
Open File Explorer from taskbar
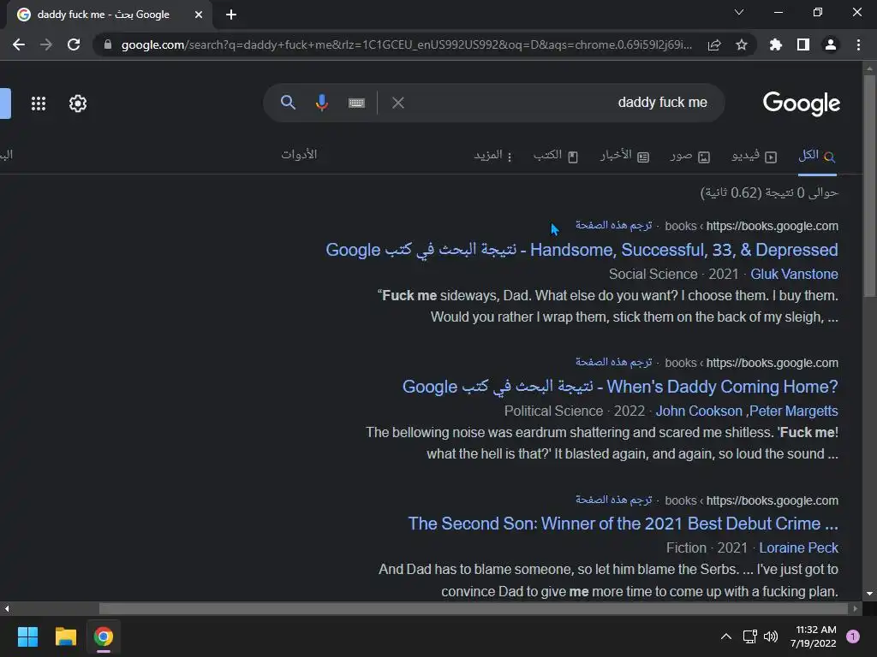[x=65, y=636]
